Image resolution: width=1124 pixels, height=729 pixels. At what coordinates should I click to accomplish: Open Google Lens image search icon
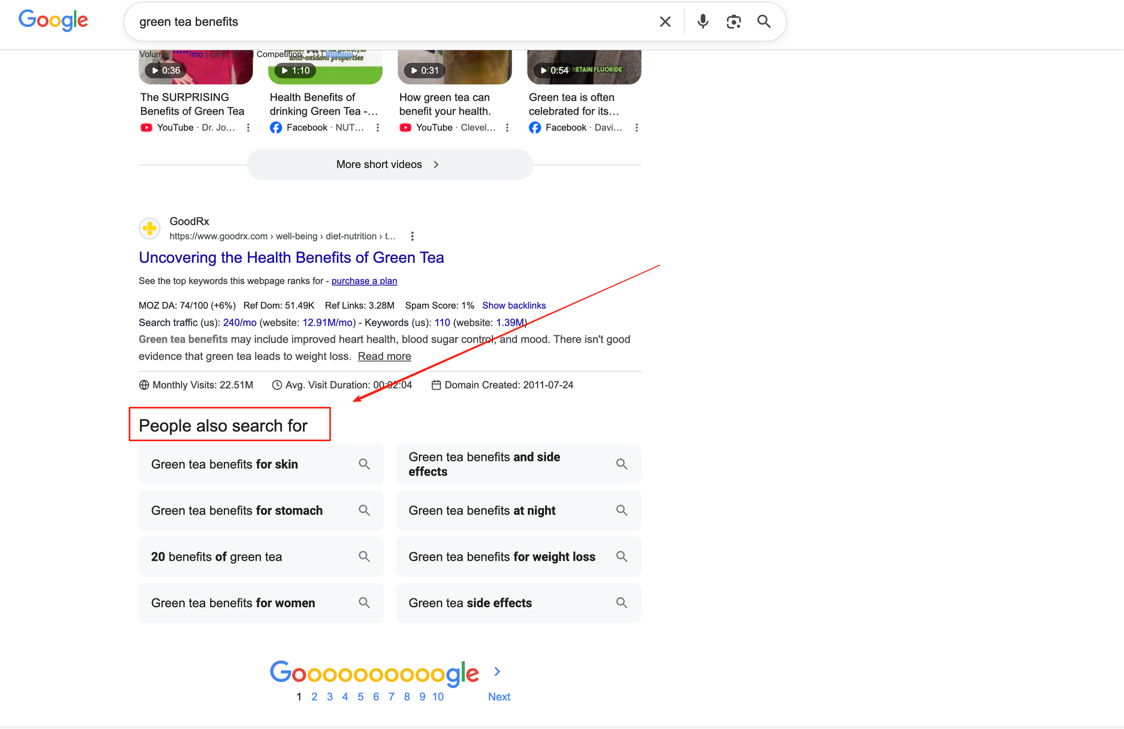click(733, 22)
